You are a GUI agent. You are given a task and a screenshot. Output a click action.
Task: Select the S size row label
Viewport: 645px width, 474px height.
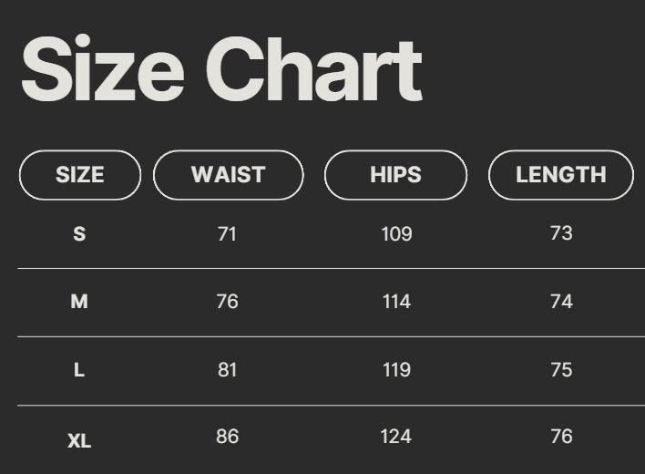(79, 234)
